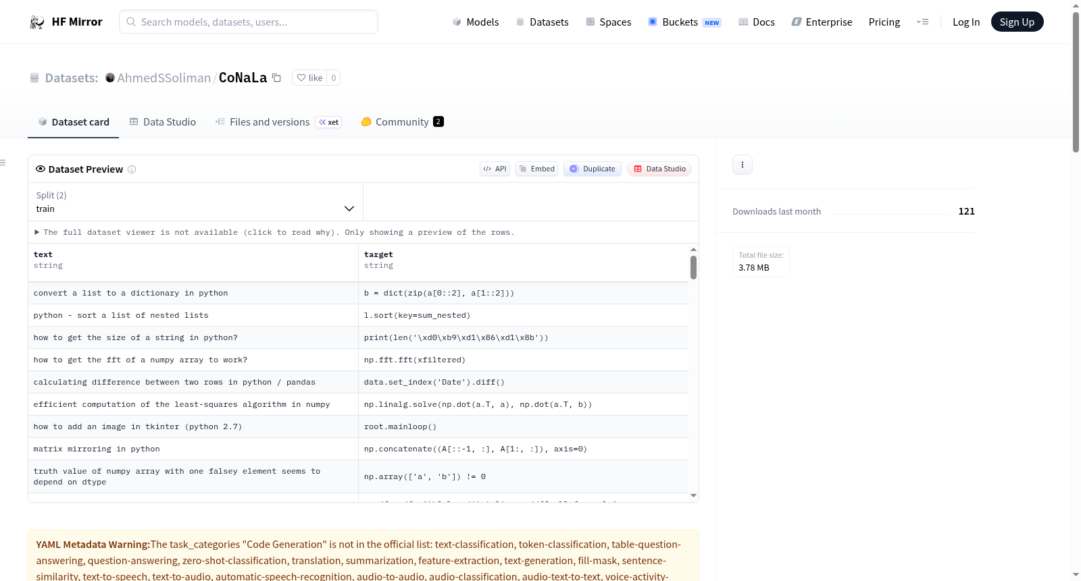The height and width of the screenshot is (581, 1081).
Task: Click the NEW badge beside Buckets
Action: 712,23
